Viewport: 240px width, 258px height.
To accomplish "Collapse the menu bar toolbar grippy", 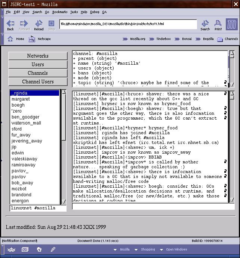I will 2,12.
